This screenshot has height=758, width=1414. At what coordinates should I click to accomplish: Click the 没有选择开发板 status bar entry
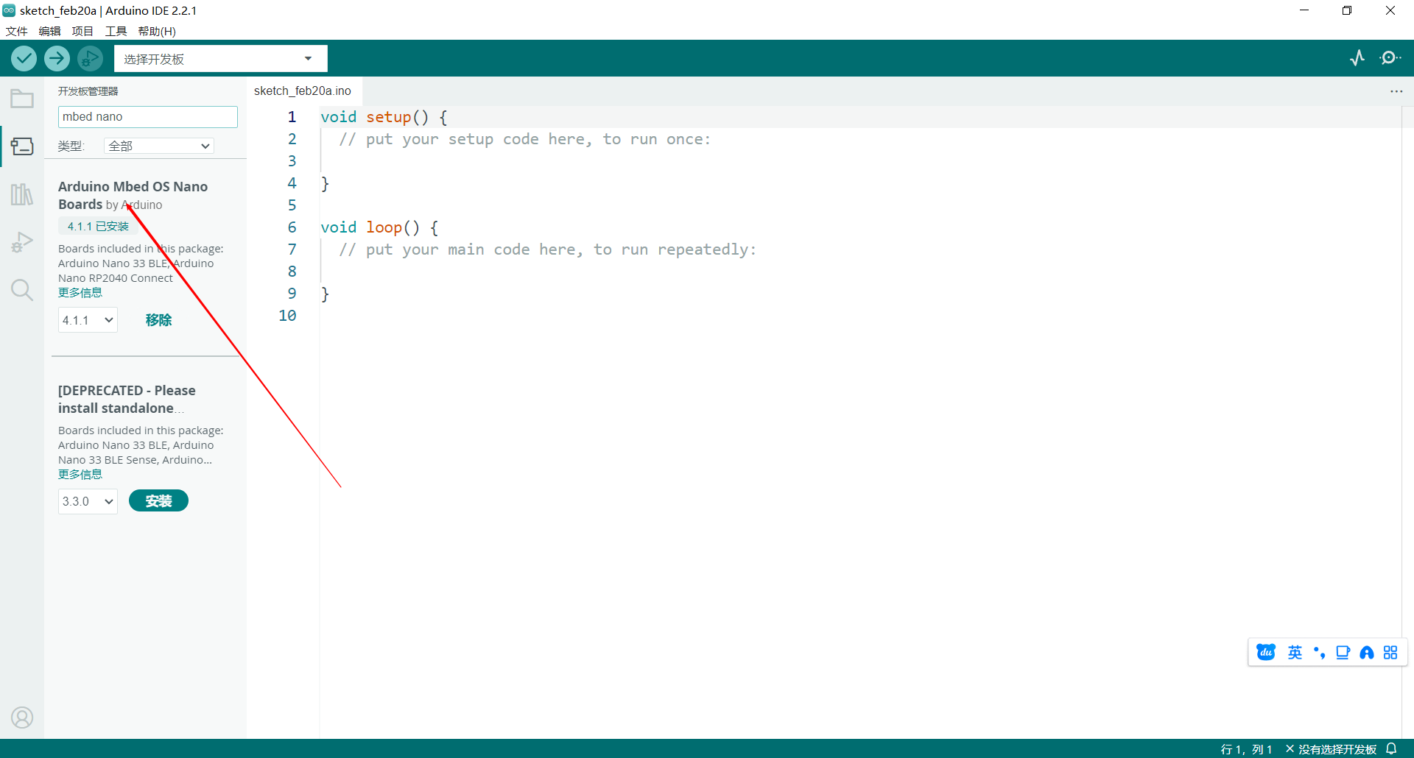pyautogui.click(x=1332, y=749)
